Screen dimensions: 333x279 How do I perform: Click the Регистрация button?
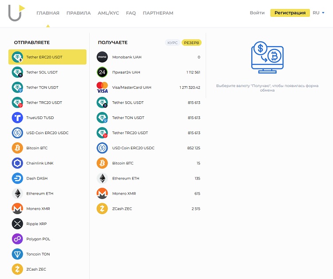[x=290, y=13]
